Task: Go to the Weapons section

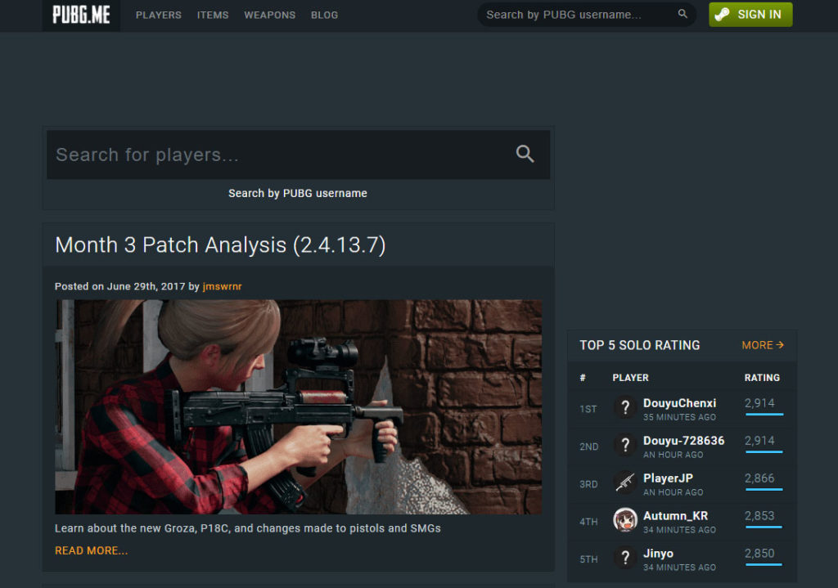Action: pyautogui.click(x=270, y=15)
